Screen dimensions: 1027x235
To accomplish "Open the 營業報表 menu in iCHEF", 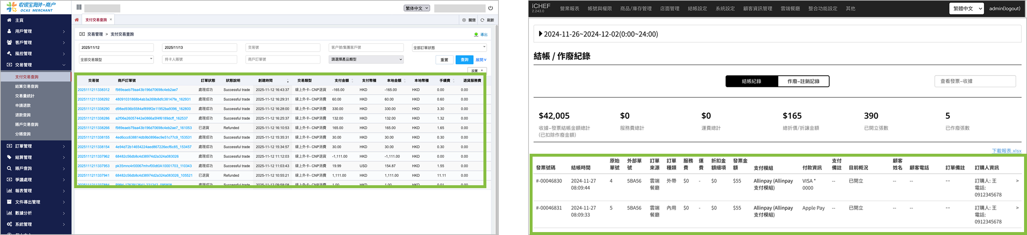I will click(x=569, y=8).
